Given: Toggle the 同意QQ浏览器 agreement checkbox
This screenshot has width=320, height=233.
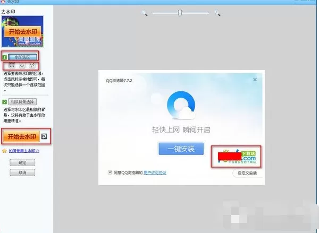Looking at the screenshot, I should 110,172.
